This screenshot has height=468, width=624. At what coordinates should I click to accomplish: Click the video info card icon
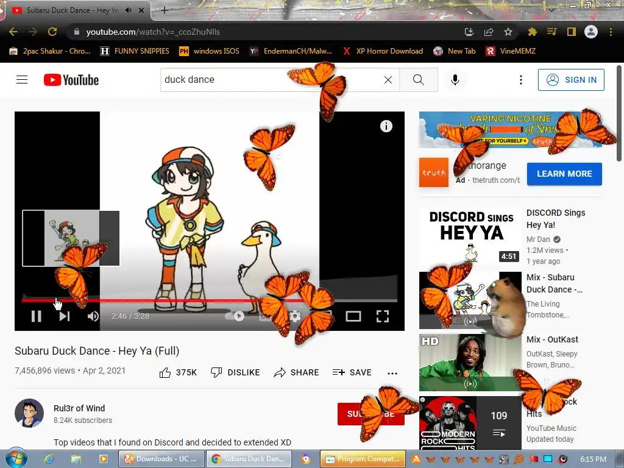tap(386, 126)
